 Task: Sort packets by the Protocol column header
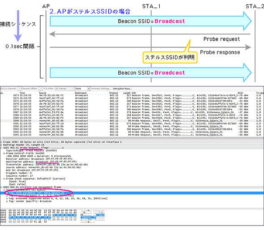pyautogui.click(x=114, y=93)
